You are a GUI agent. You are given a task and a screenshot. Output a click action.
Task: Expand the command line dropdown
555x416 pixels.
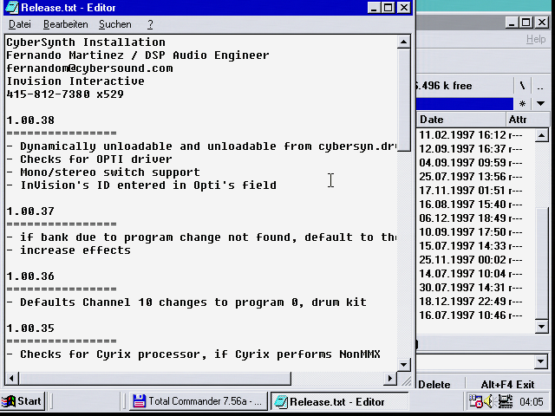[541, 361]
